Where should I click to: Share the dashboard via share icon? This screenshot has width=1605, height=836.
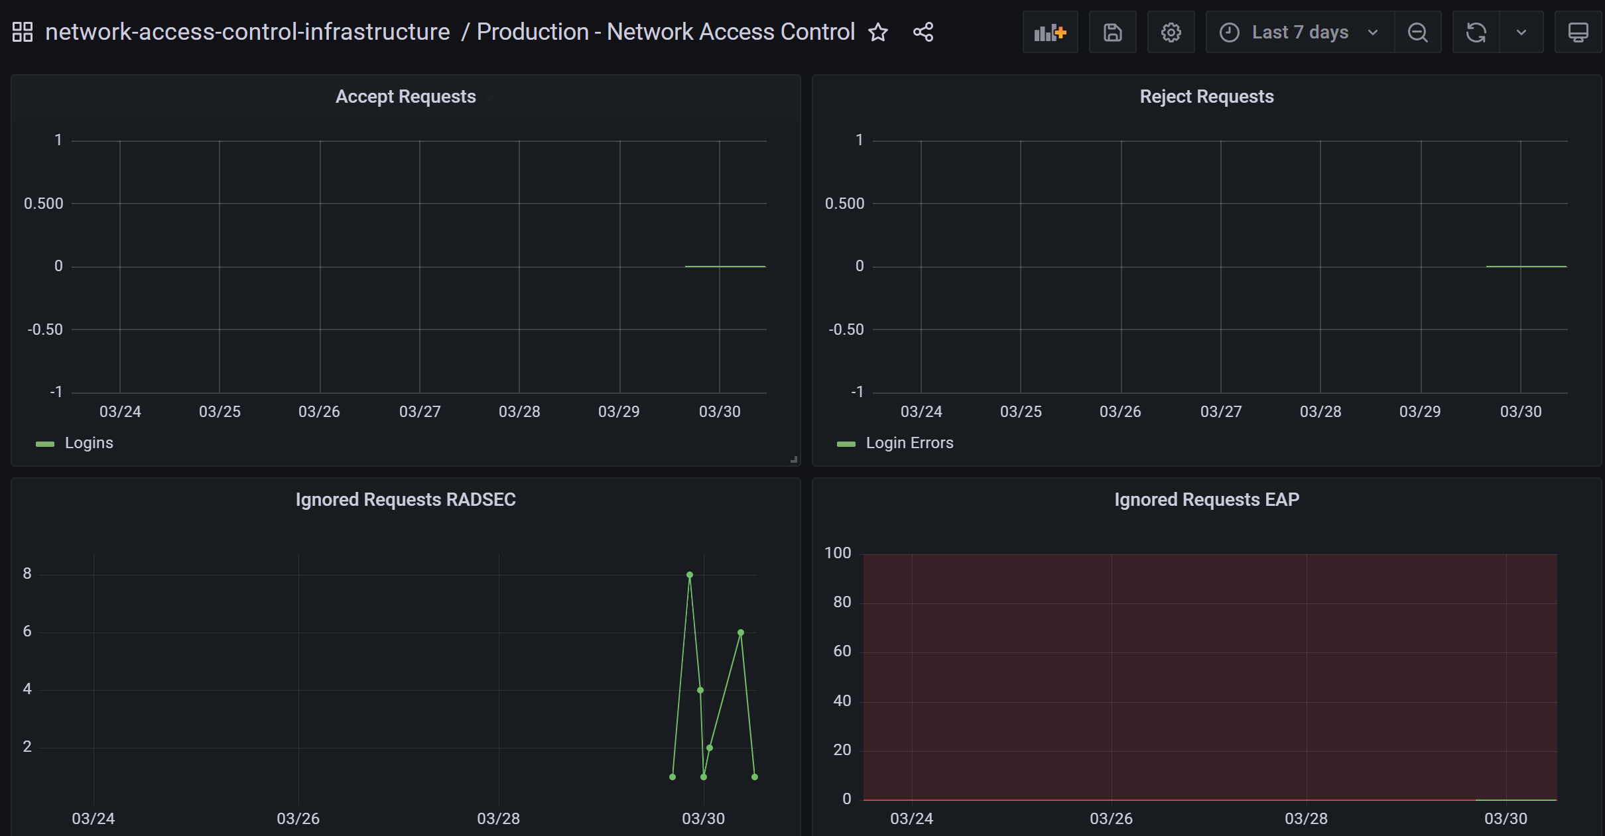pyautogui.click(x=923, y=32)
